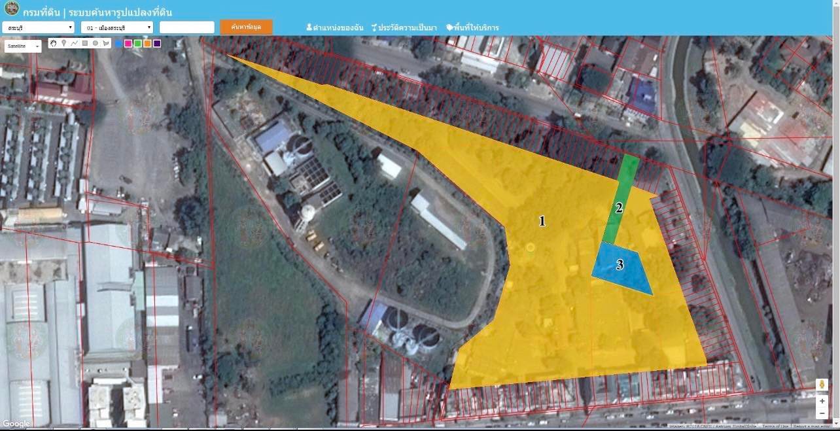The image size is (840, 431).
Task: Open the สระบุรี province dropdown
Action: [x=38, y=27]
